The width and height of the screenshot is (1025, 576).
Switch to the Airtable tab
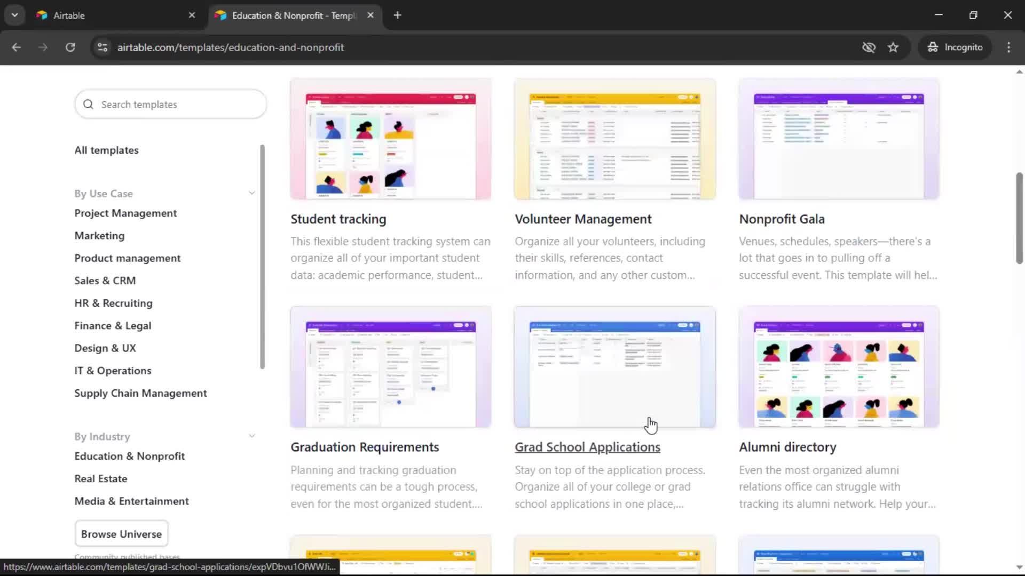[115, 15]
